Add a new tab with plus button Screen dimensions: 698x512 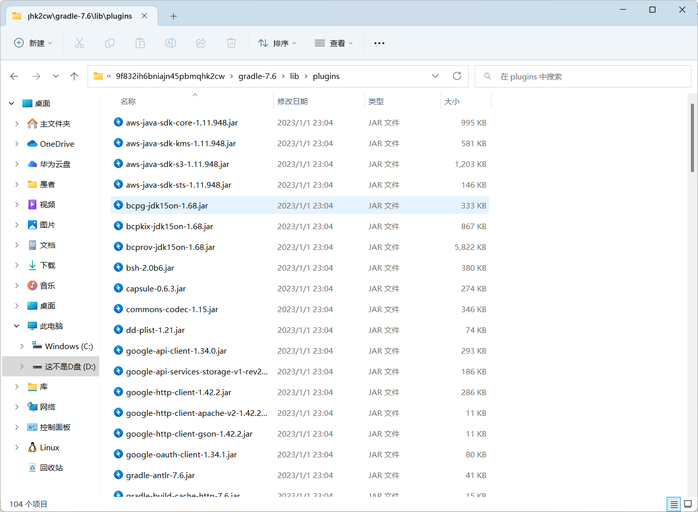(174, 16)
